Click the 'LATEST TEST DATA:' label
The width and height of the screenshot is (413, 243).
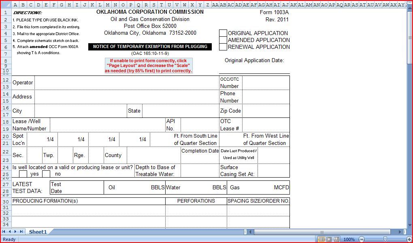(28, 188)
